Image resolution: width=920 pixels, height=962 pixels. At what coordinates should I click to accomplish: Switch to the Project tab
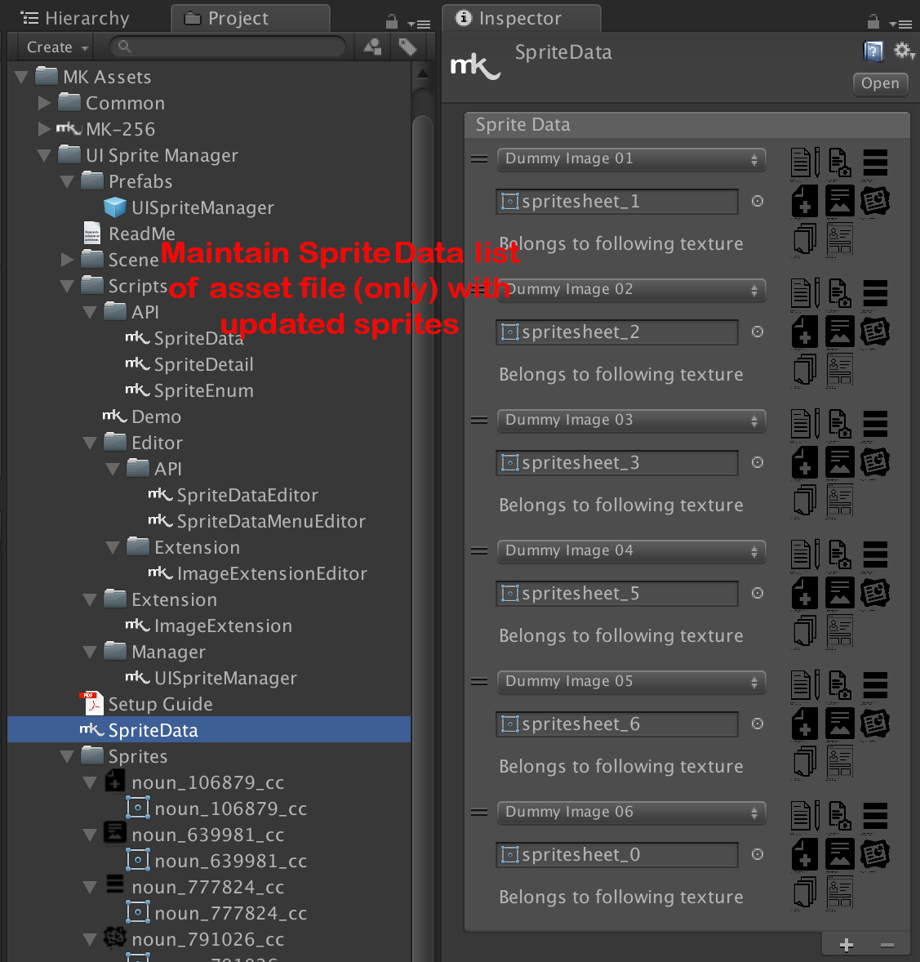pos(251,19)
